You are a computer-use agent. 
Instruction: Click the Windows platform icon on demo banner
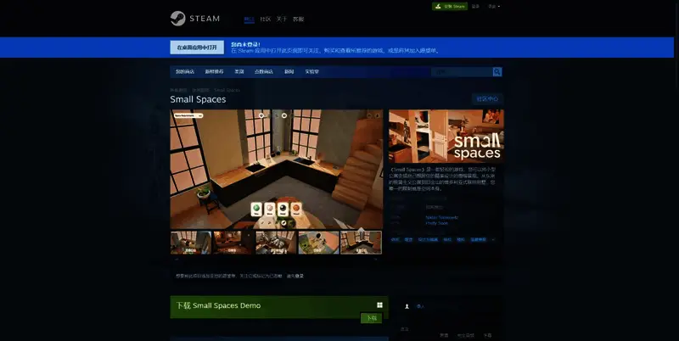[379, 305]
